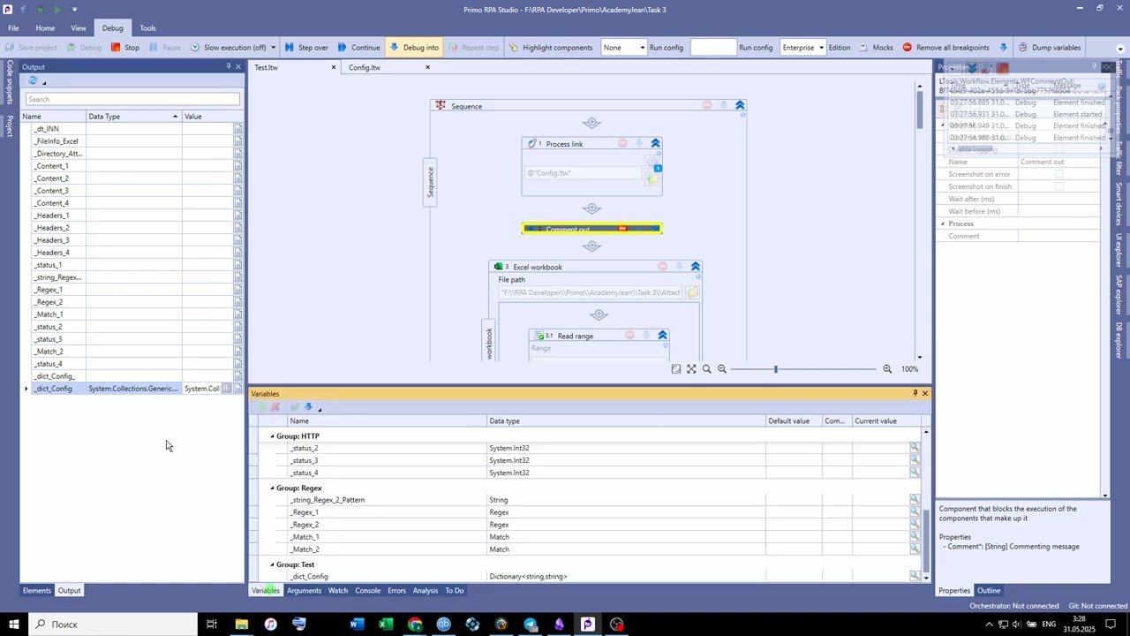This screenshot has height=636, width=1130.
Task: Open the Mocks tool
Action: 876,48
